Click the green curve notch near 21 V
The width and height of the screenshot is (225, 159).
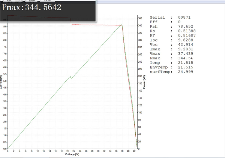(70, 77)
